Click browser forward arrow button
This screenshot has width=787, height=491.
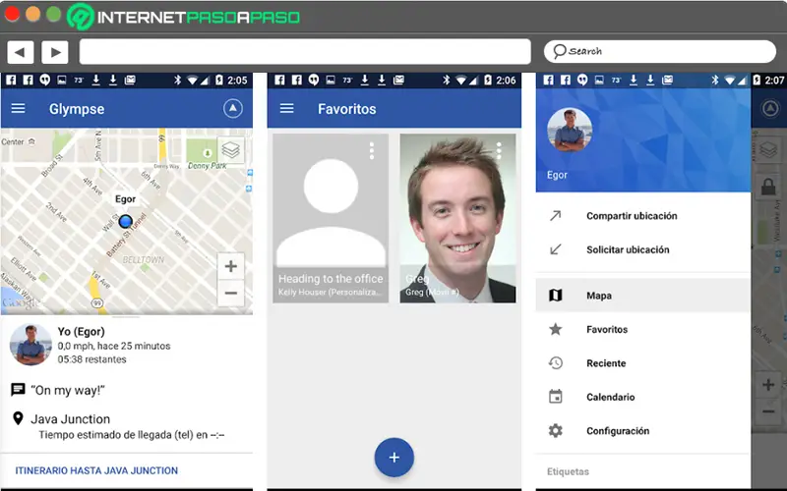(55, 52)
